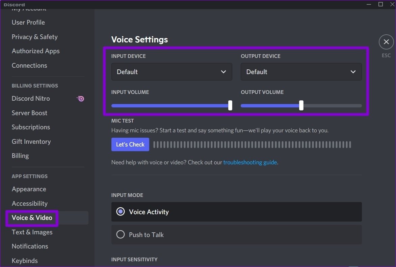
Task: Minimize the Discord window
Action: point(369,4)
